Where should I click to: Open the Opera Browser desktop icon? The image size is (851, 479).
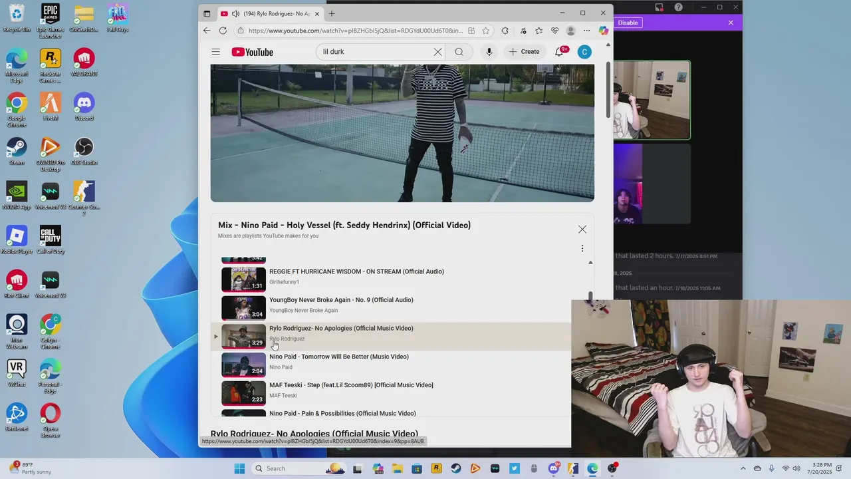(50, 420)
